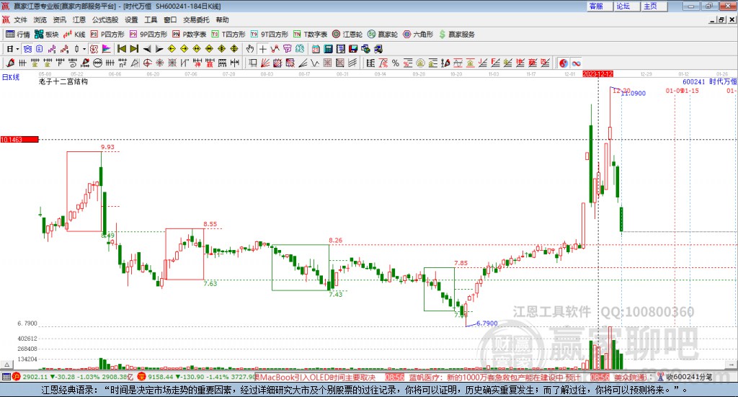
Task: Click the first yellow diamond left-arrow icon
Action: (172, 49)
